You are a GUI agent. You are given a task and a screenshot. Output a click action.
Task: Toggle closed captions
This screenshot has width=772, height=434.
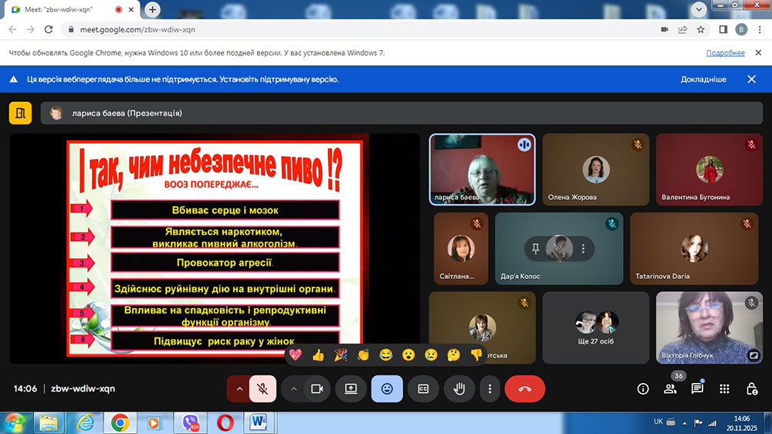(x=423, y=389)
